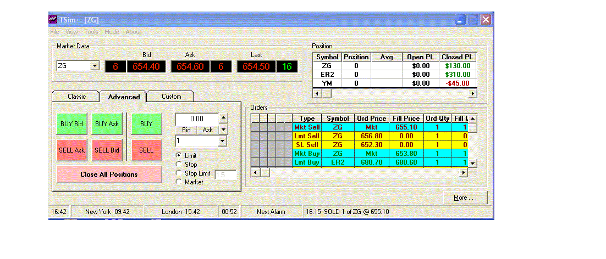Viewport: 606px width, 259px height.
Task: Click the New York 09:42 clock
Action: [107, 212]
